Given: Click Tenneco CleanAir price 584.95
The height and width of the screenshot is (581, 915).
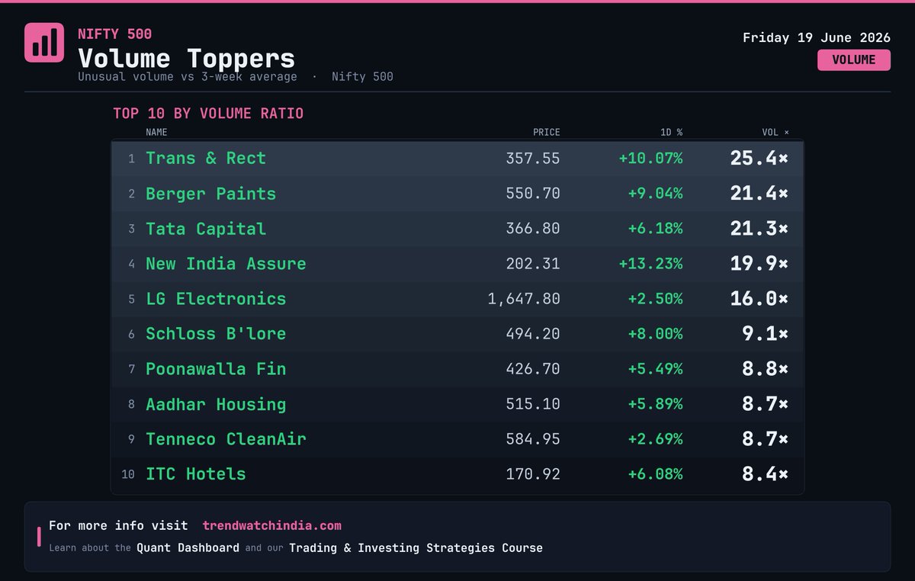Looking at the screenshot, I should [x=533, y=439].
